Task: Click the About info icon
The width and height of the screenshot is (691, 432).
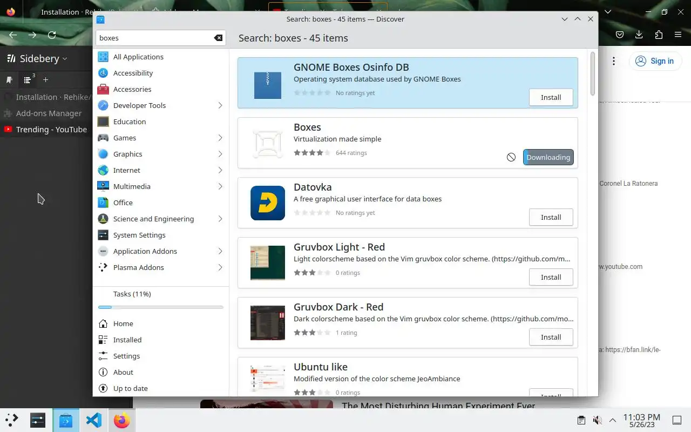Action: 103,372
